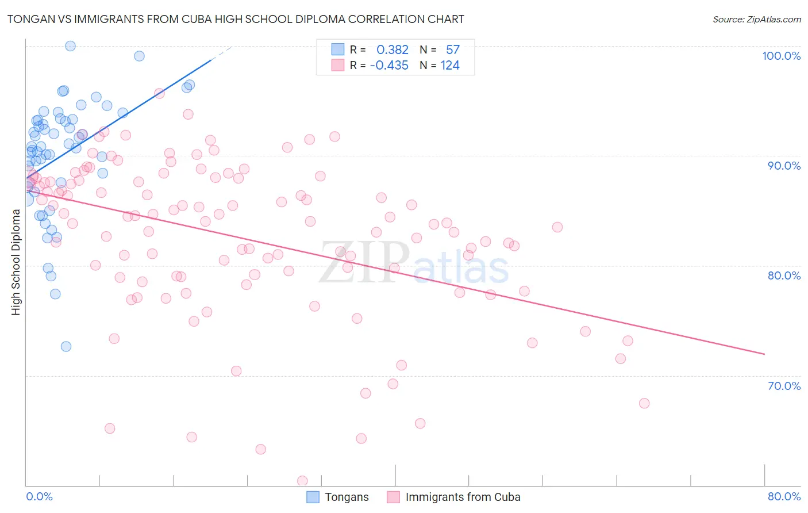
Task: Click the blue swatch beside R = 0.382
Action: coord(337,49)
